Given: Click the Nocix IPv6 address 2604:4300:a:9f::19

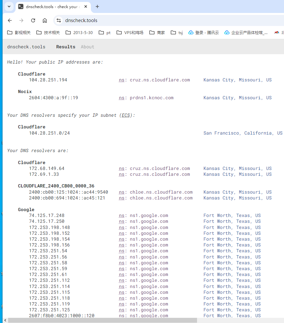Looking at the screenshot, I should (53, 98).
